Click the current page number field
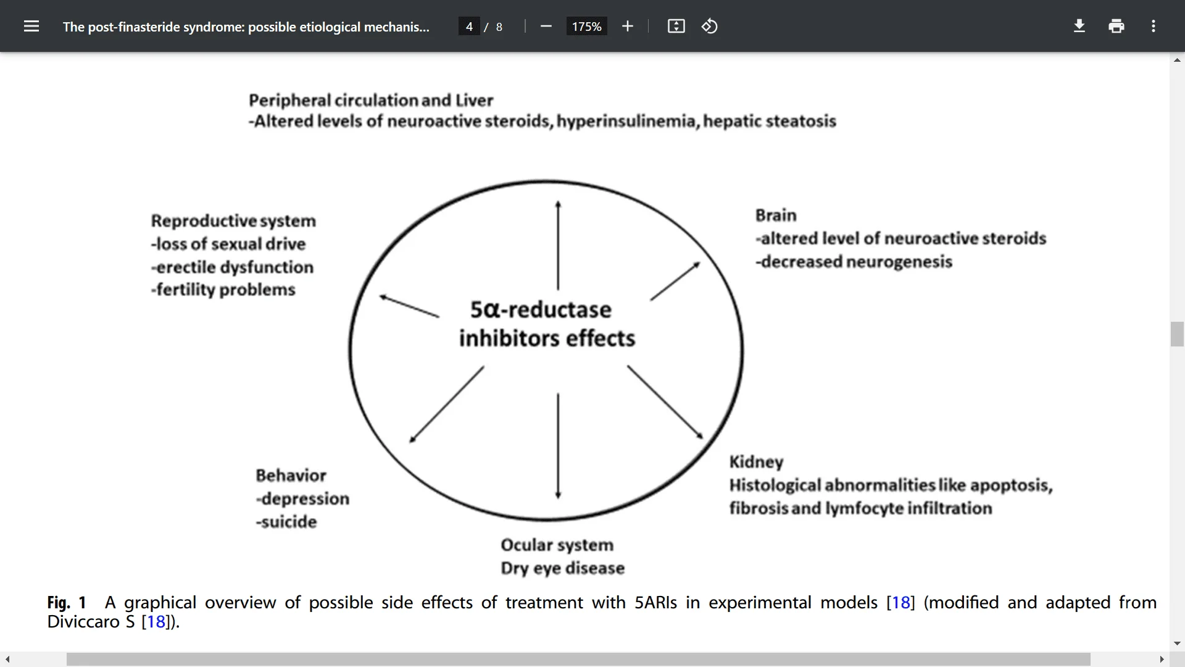Image resolution: width=1185 pixels, height=667 pixels. point(469,27)
